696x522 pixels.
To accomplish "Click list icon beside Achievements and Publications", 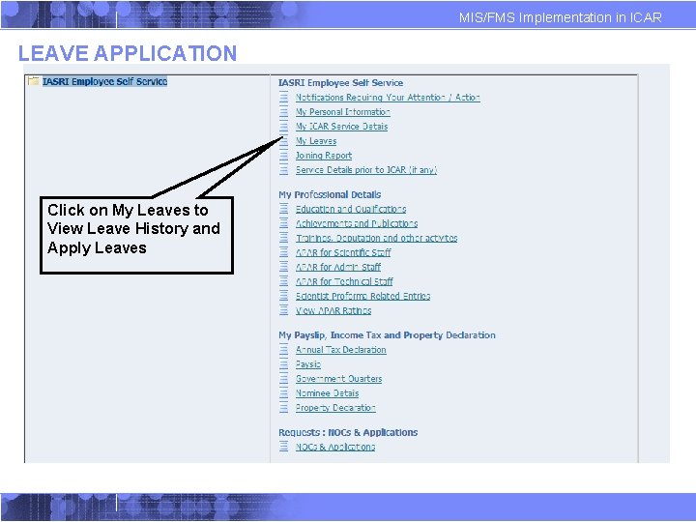I will 283,223.
